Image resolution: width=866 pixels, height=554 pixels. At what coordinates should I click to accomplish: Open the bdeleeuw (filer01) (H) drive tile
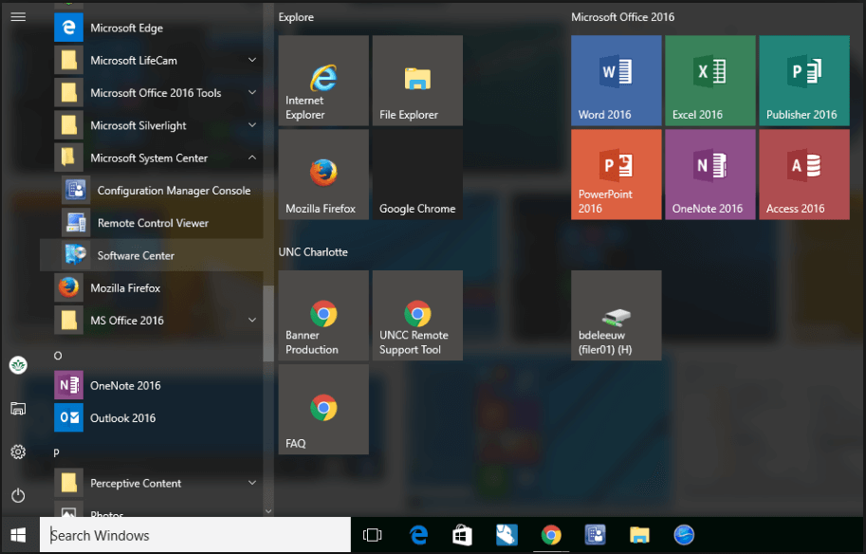(616, 315)
